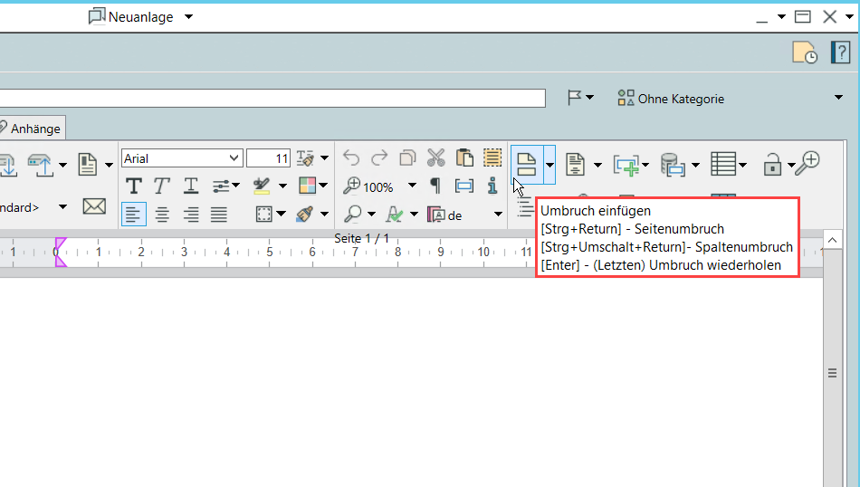
Task: Justify the paragraph text
Action: pos(219,215)
